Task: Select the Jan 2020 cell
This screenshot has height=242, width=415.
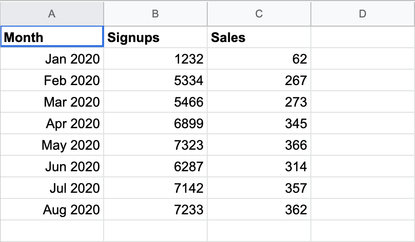Action: coord(52,59)
